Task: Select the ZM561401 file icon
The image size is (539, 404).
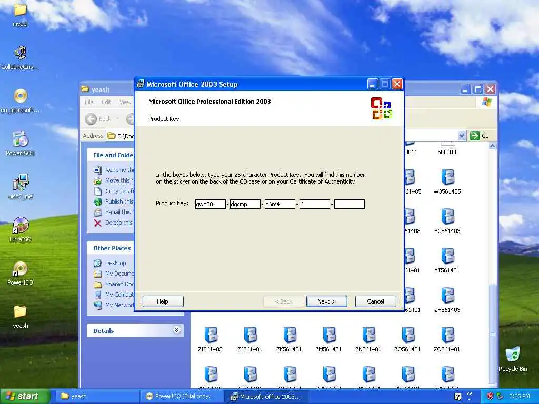Action: click(x=329, y=335)
